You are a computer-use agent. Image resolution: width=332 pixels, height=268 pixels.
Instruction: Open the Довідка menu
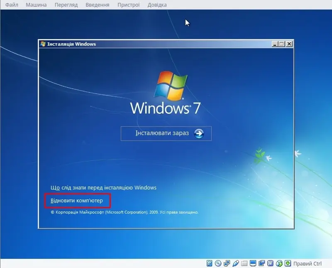[157, 5]
